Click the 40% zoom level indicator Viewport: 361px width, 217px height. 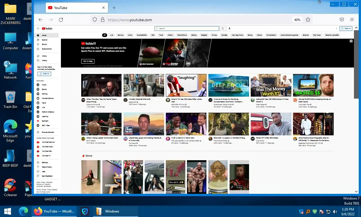(x=297, y=20)
